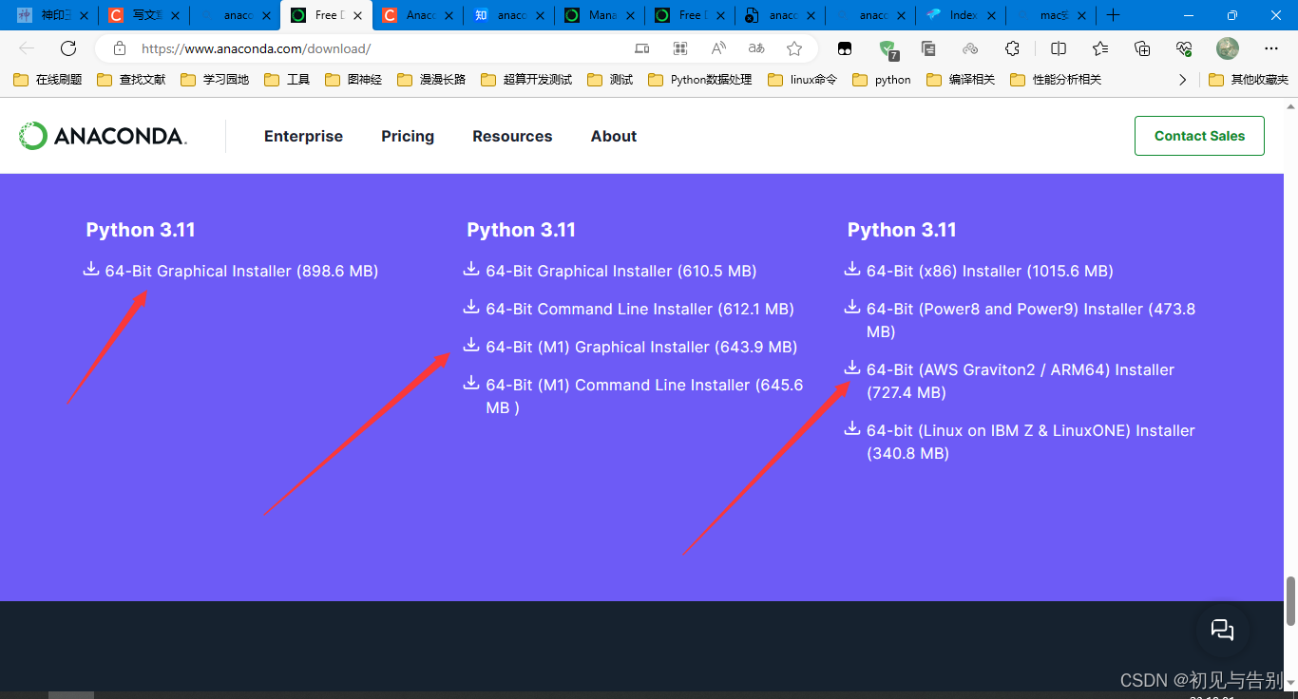This screenshot has width=1298, height=699.
Task: Add this page to favorites star
Action: 794,48
